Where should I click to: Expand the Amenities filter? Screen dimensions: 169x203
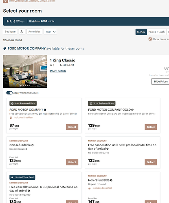(x=34, y=32)
